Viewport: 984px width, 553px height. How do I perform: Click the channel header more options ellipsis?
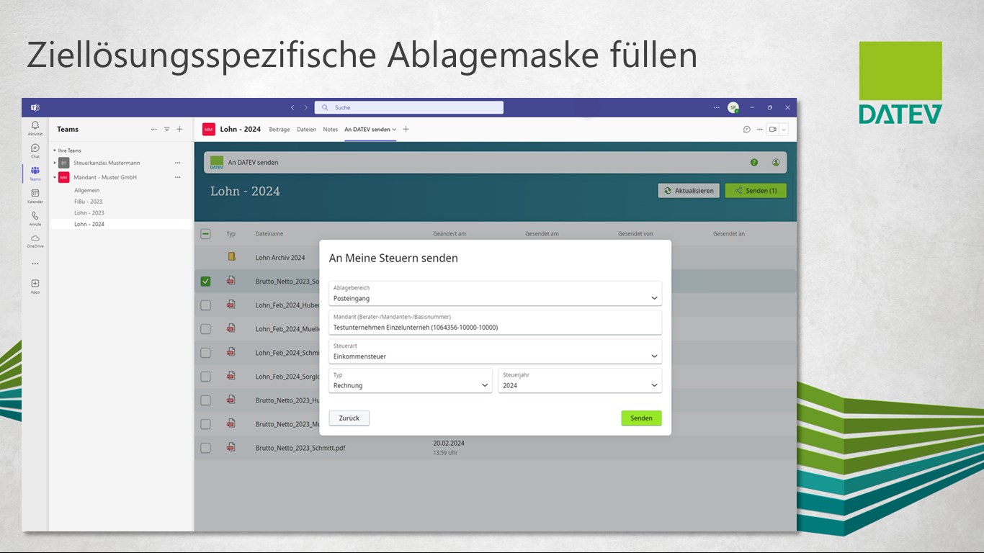(x=759, y=130)
